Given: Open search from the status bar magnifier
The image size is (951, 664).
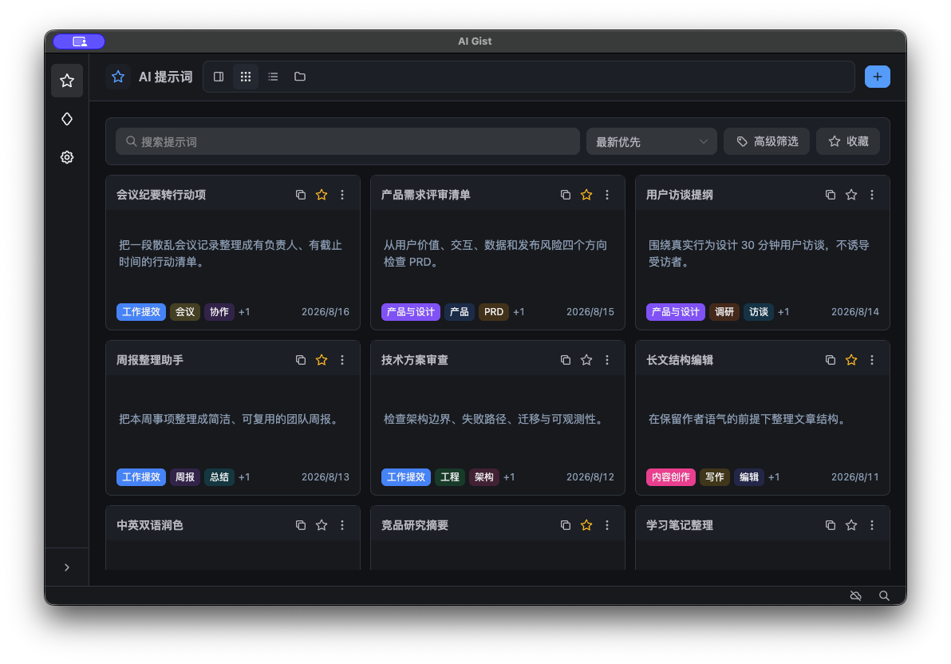Looking at the screenshot, I should [x=884, y=595].
